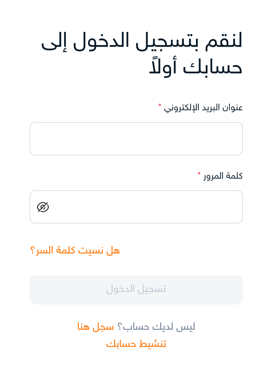Reveal the password using the eye-slash icon

click(x=43, y=207)
